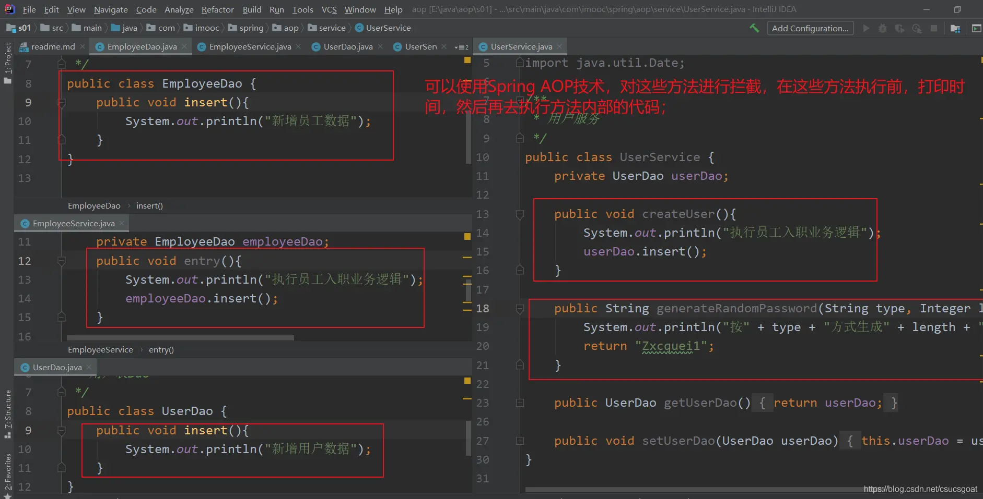Click the Debug bug icon
The image size is (983, 499).
[x=883, y=28]
